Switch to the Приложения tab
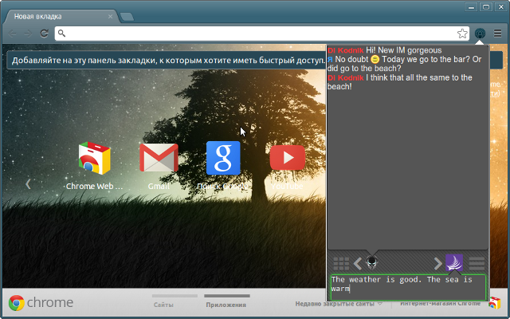Image resolution: width=510 pixels, height=319 pixels. [x=226, y=304]
